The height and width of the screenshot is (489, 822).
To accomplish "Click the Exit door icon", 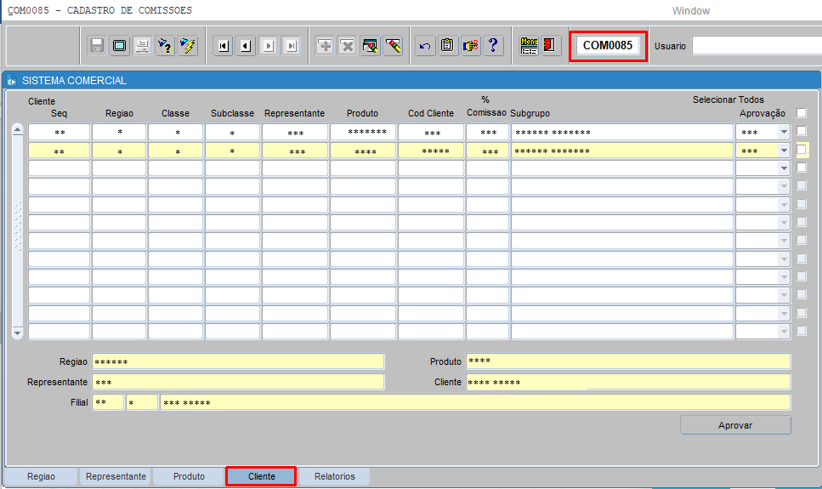I will pos(550,46).
